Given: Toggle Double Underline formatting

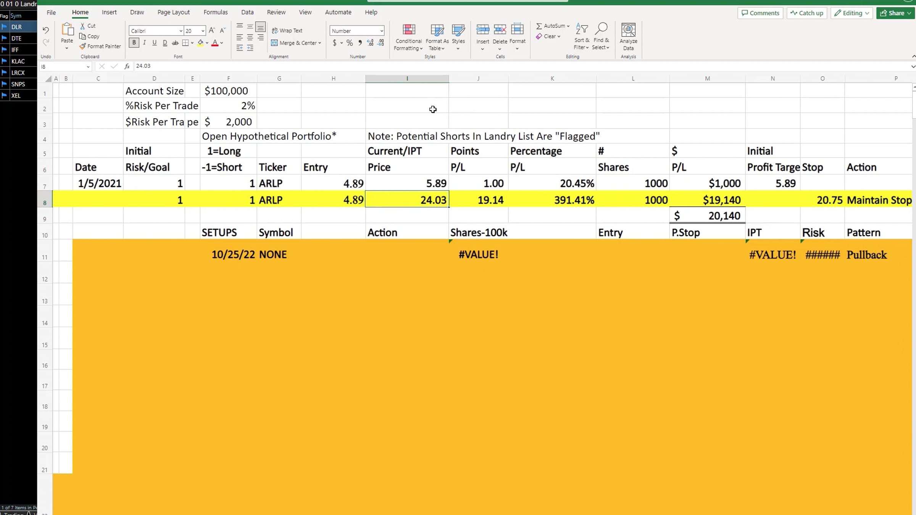Looking at the screenshot, I should [165, 43].
